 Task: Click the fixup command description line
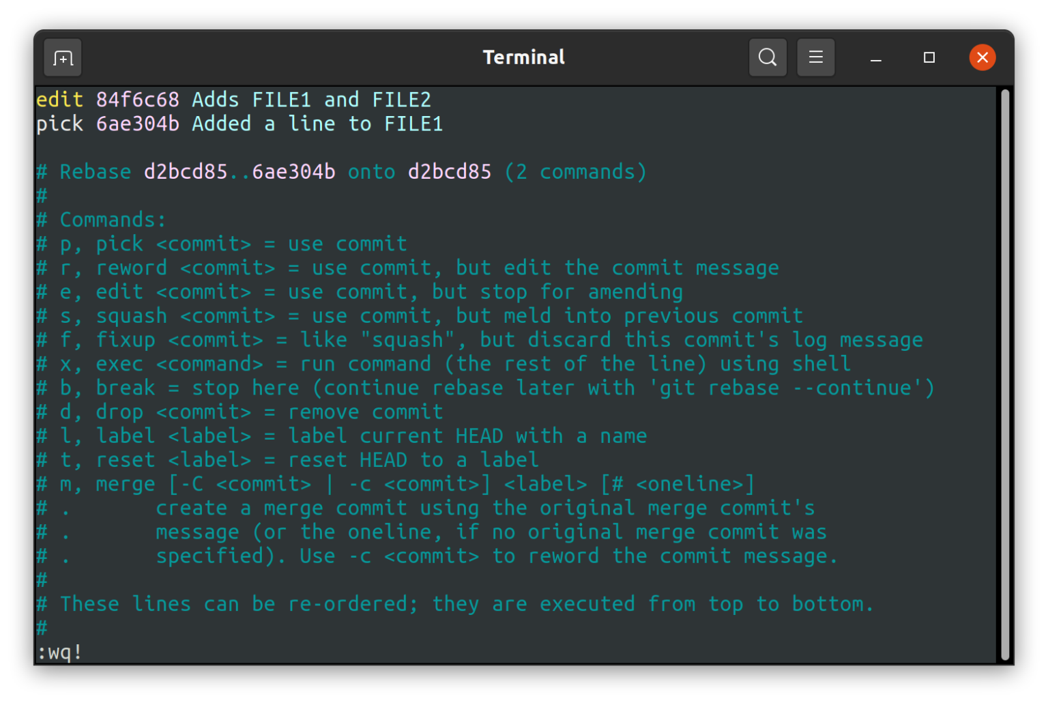478,339
